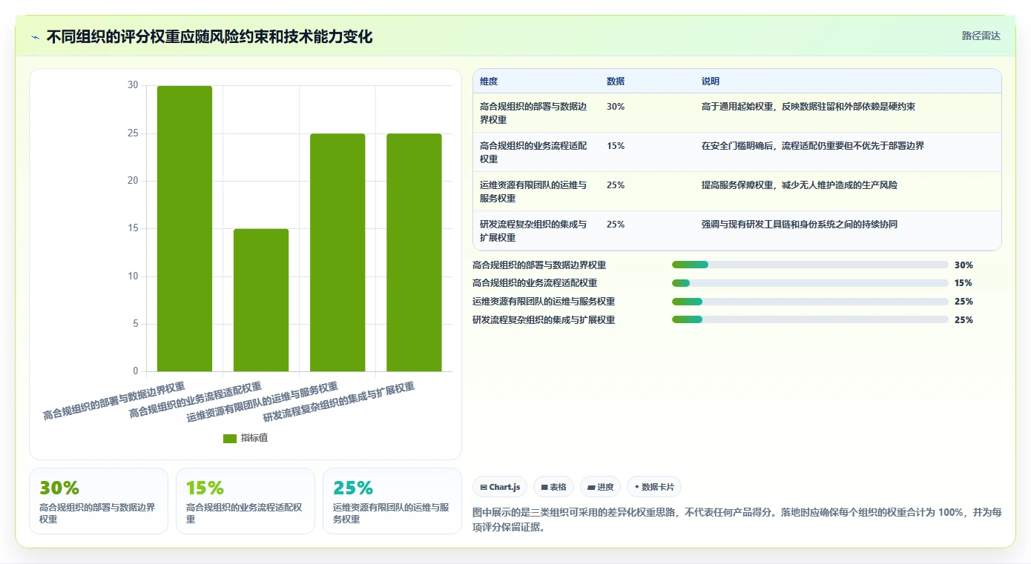
Task: Click the description starting 高于通用起始权重
Action: [808, 107]
